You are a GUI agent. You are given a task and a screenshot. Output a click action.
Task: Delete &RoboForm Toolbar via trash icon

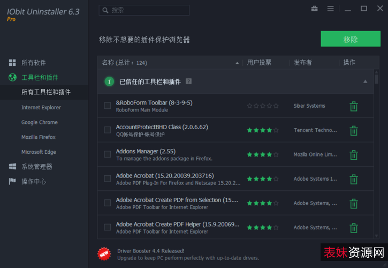click(354, 106)
